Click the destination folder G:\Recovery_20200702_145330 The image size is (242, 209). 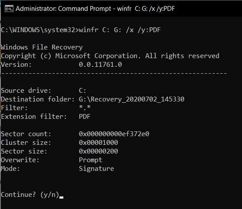[131, 99]
